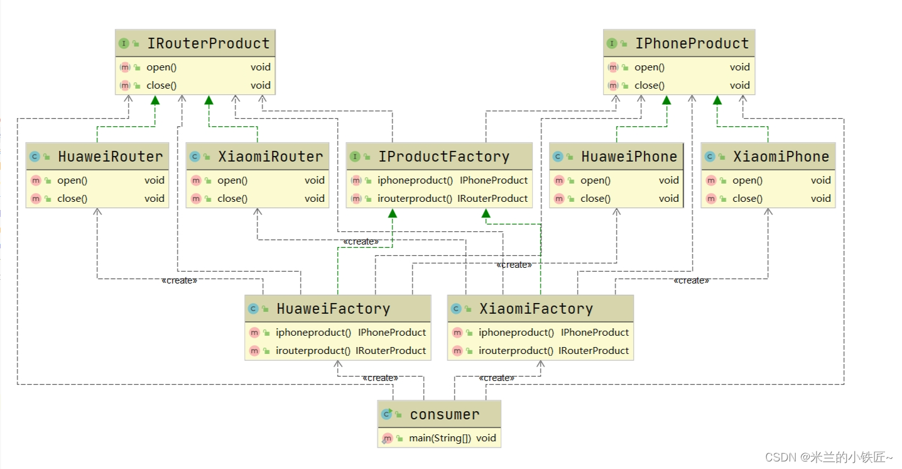
Task: Click method icon beside XiaomiPhone close()
Action: pos(711,199)
